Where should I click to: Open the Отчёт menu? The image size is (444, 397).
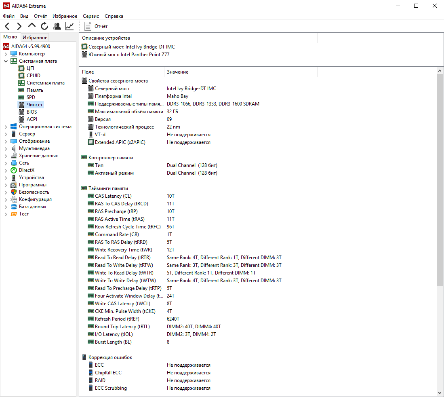[x=40, y=16]
